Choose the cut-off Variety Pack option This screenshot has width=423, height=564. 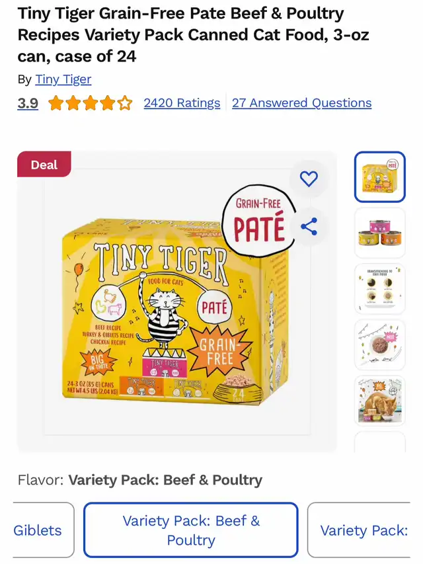tap(359, 530)
